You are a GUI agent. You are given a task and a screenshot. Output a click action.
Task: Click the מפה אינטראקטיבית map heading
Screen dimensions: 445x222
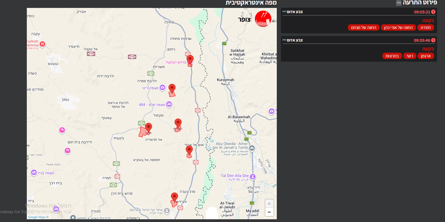point(251,3)
